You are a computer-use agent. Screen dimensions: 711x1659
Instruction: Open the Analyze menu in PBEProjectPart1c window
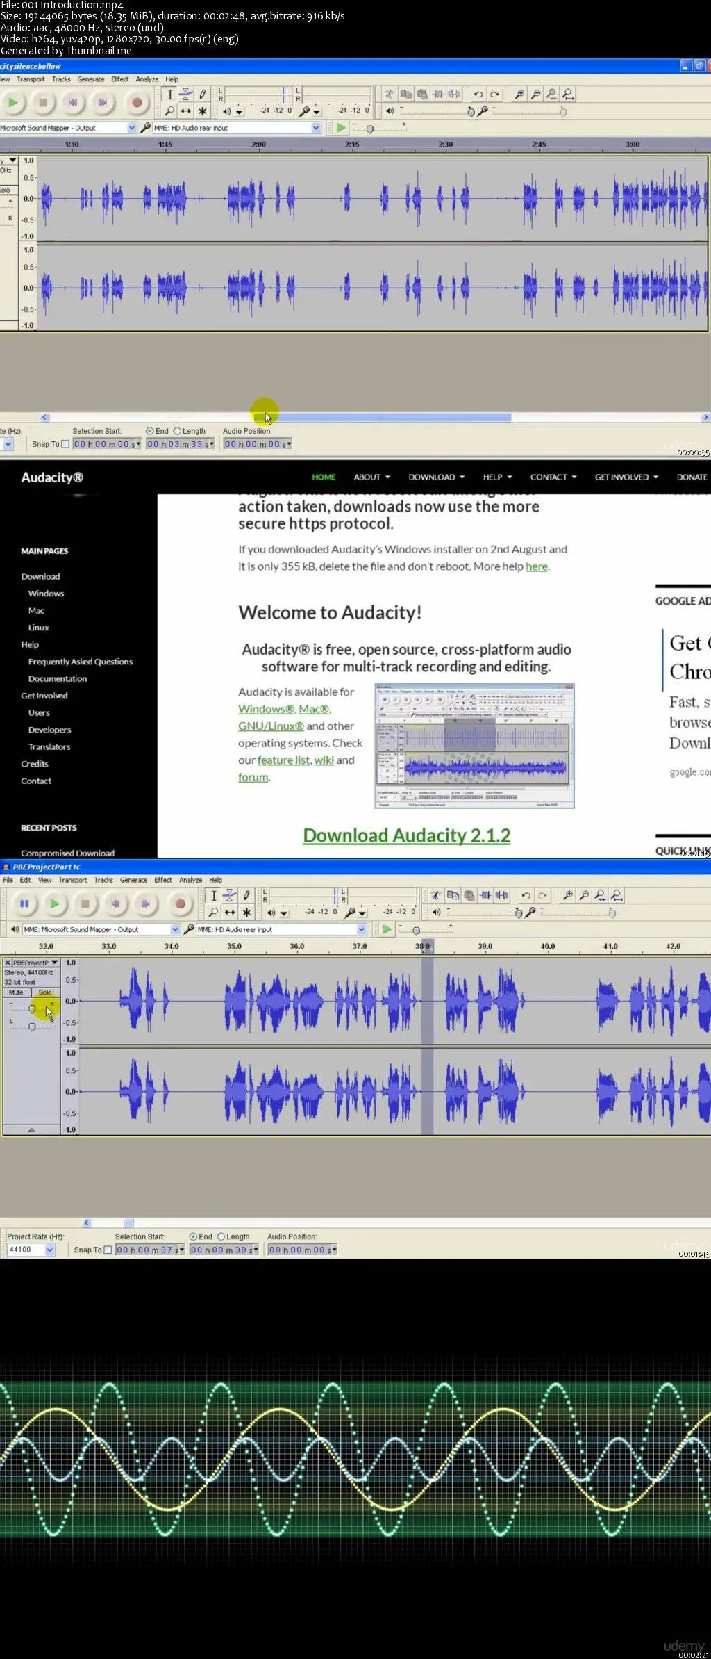click(190, 880)
